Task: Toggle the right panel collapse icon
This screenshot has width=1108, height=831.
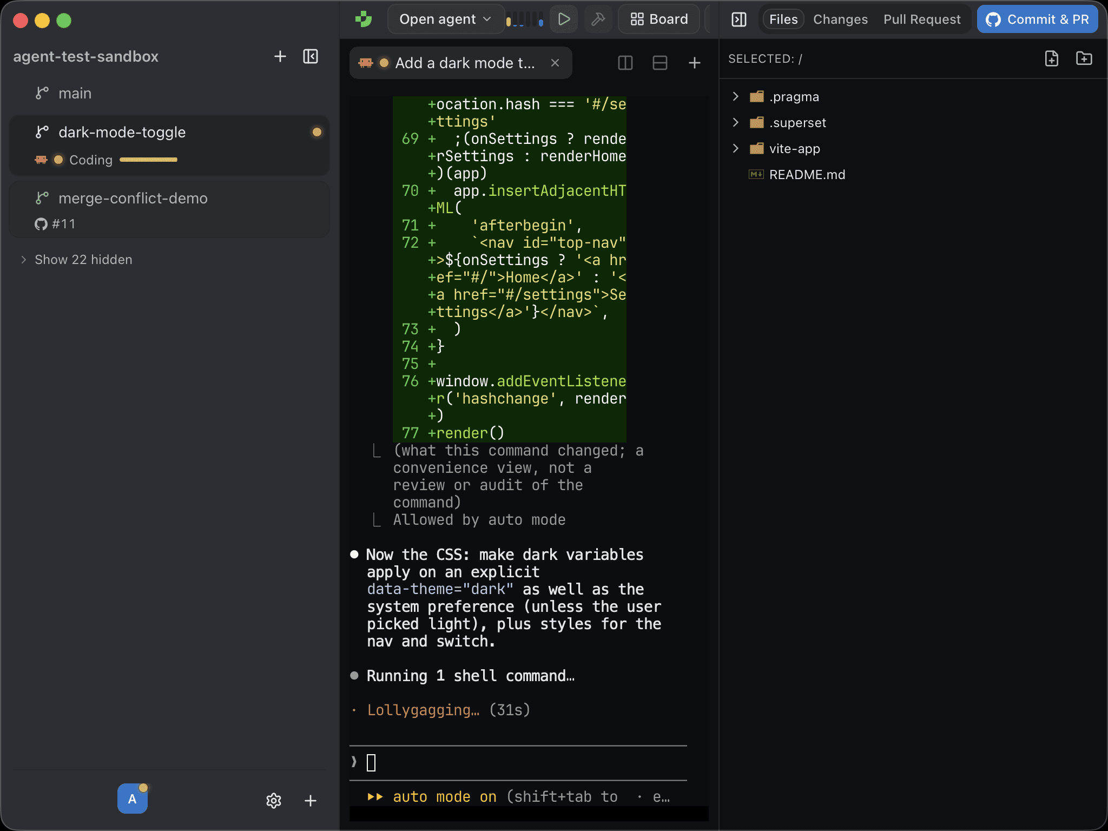Action: coord(738,19)
